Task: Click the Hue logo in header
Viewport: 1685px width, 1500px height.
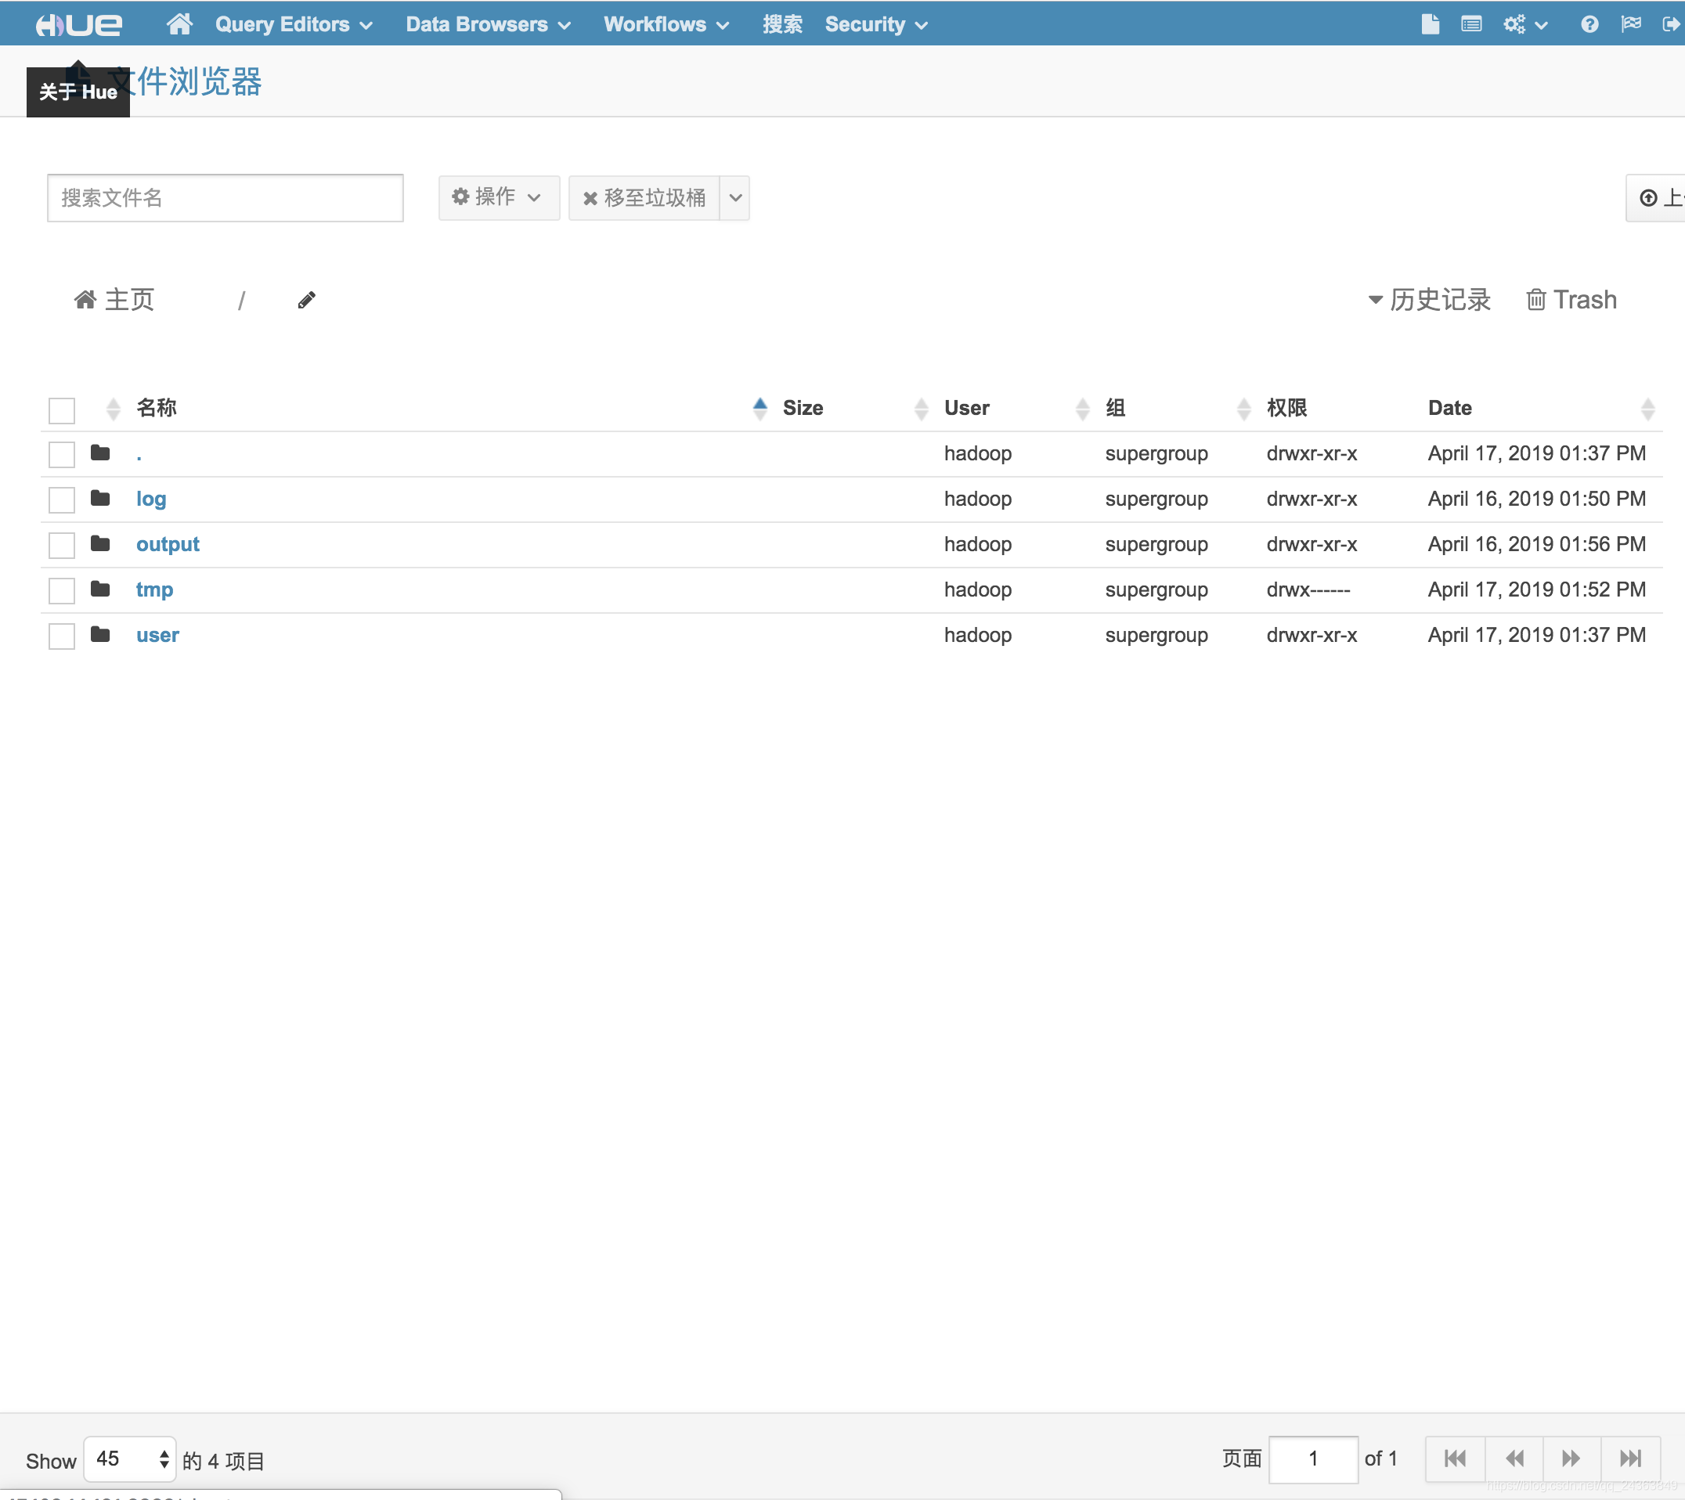Action: pos(78,24)
